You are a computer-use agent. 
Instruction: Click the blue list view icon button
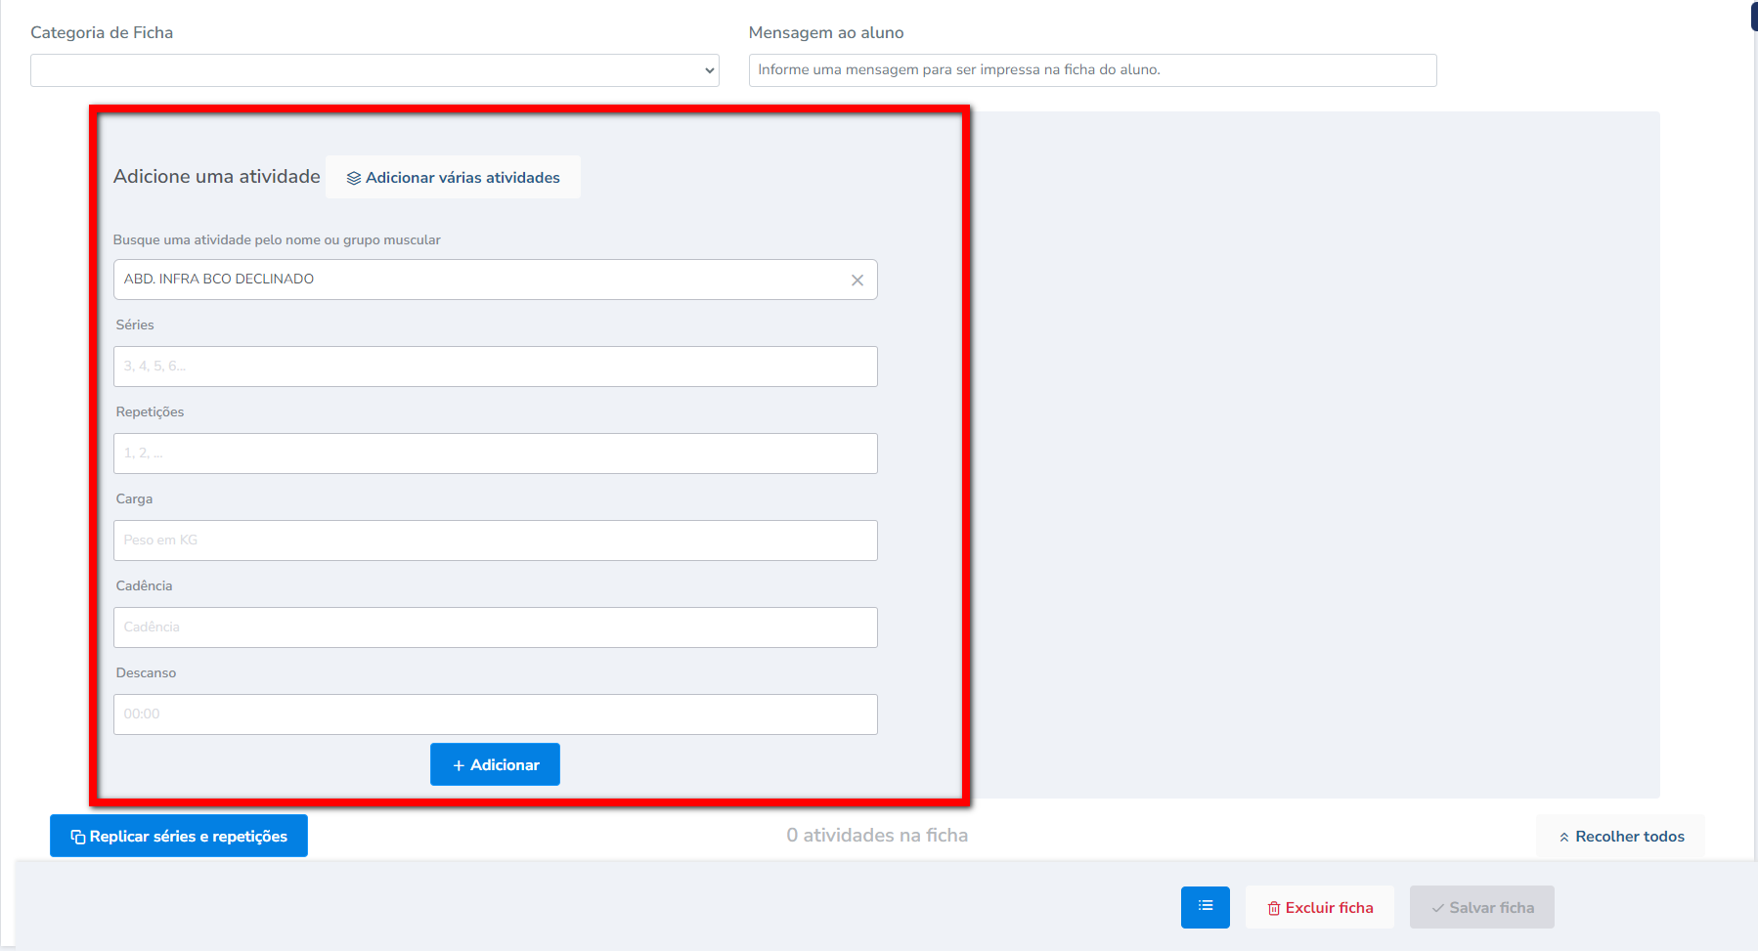pos(1205,907)
